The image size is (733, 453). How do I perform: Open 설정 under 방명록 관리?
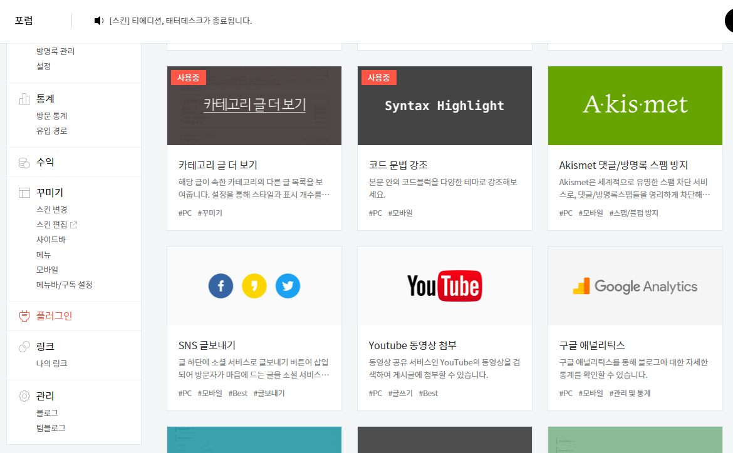tap(43, 66)
